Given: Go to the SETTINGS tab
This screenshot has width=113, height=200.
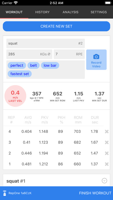Looking at the screenshot, I should [99, 12].
